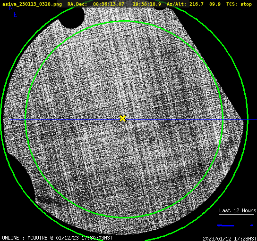The image size is (257, 241).
Task: Click the yellow X telescope pointing marker
Action: click(x=123, y=118)
